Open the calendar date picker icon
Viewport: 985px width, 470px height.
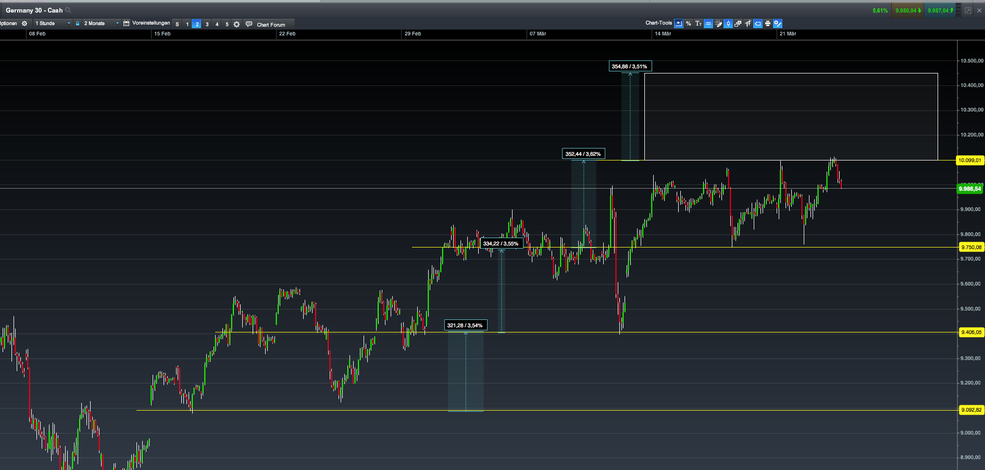(x=127, y=23)
